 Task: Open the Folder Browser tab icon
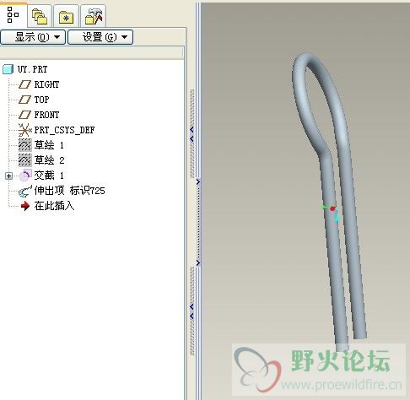click(40, 16)
